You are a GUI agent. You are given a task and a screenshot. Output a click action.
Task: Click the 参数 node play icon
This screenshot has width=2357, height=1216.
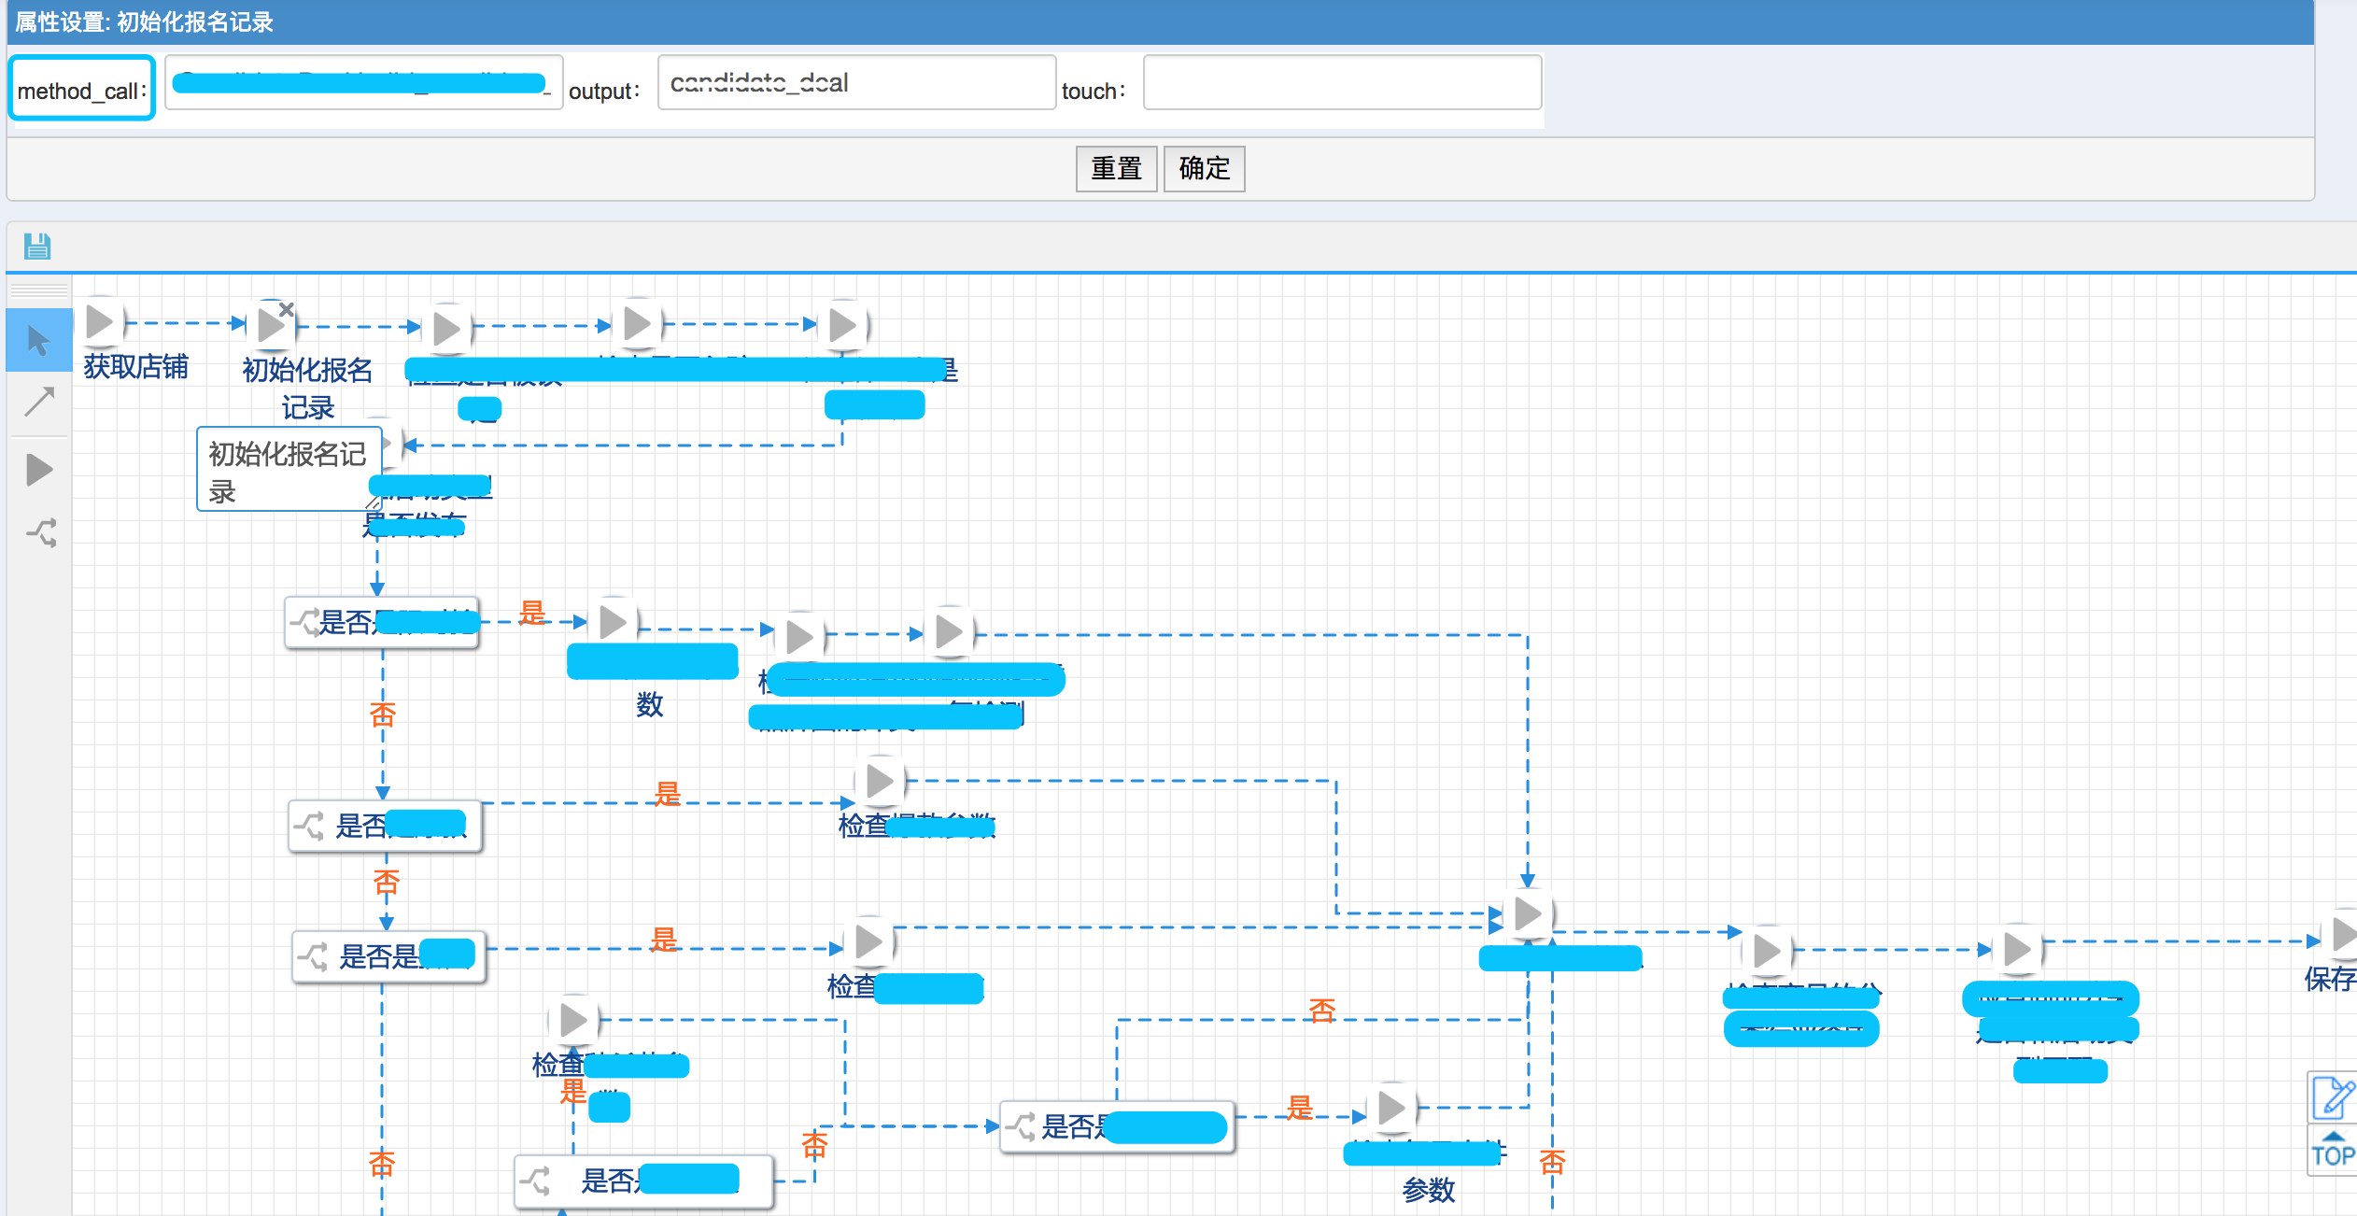[1391, 1109]
